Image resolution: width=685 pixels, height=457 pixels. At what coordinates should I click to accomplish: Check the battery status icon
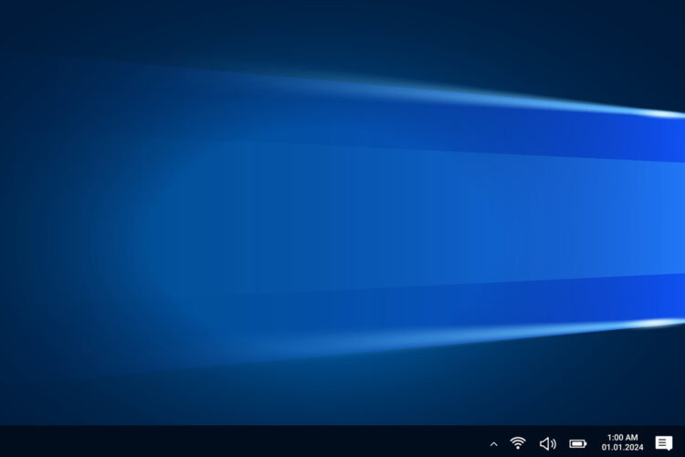(x=578, y=444)
